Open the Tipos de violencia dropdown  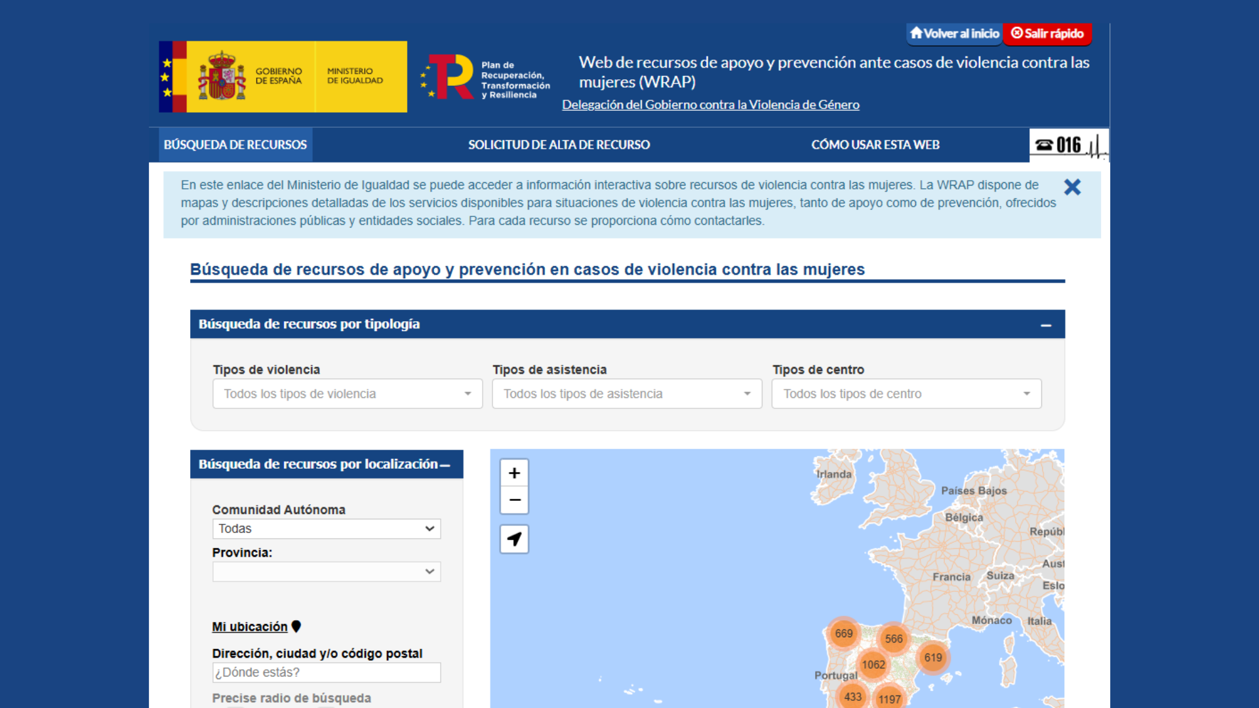point(348,394)
